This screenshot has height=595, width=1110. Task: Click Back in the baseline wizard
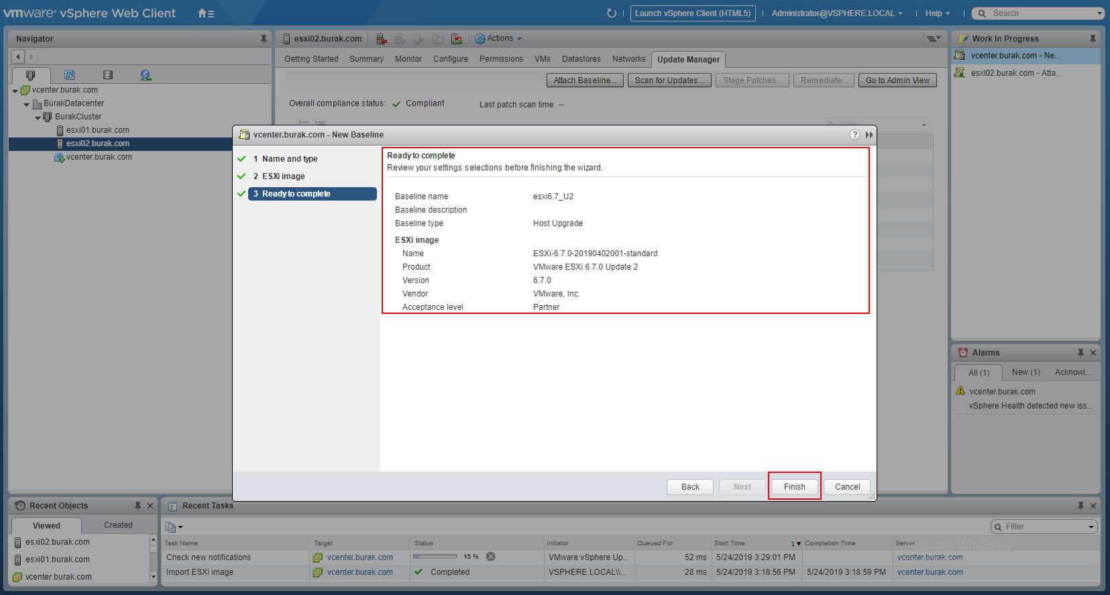(690, 487)
